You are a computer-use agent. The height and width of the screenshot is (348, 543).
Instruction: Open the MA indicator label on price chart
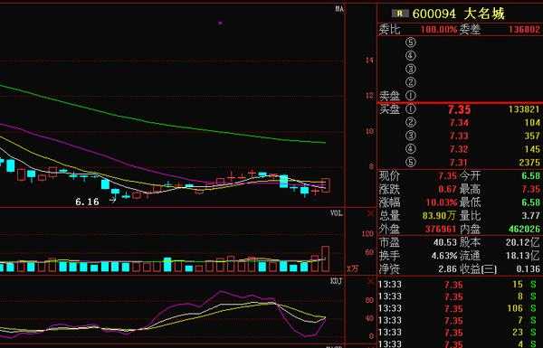click(339, 9)
